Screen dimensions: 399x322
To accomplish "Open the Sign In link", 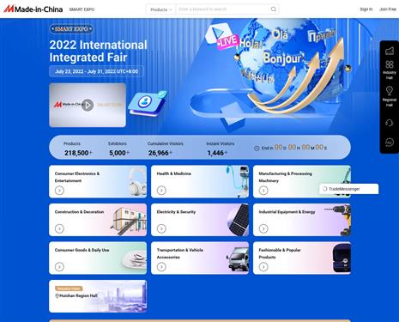I will pos(366,9).
